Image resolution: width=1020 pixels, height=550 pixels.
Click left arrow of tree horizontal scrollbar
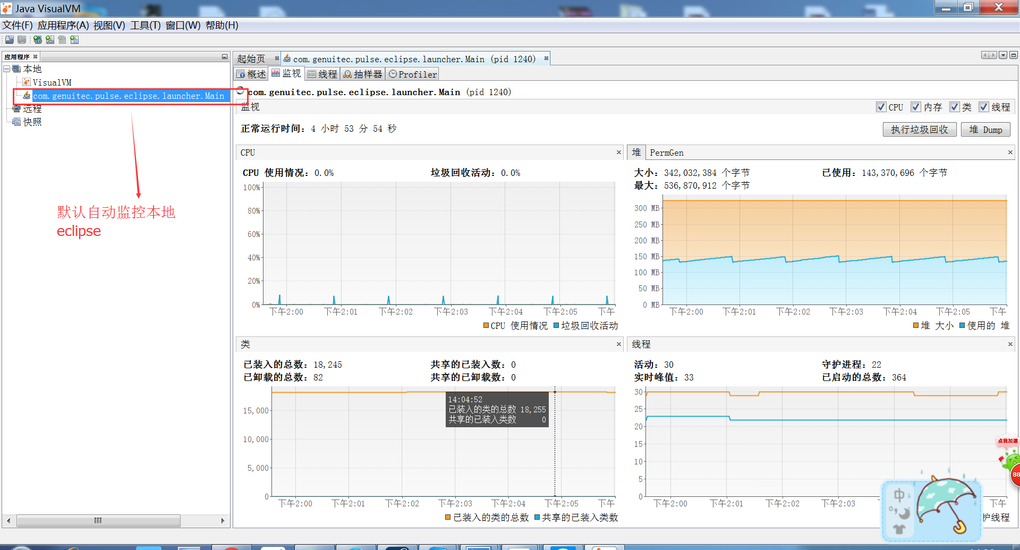coord(8,521)
